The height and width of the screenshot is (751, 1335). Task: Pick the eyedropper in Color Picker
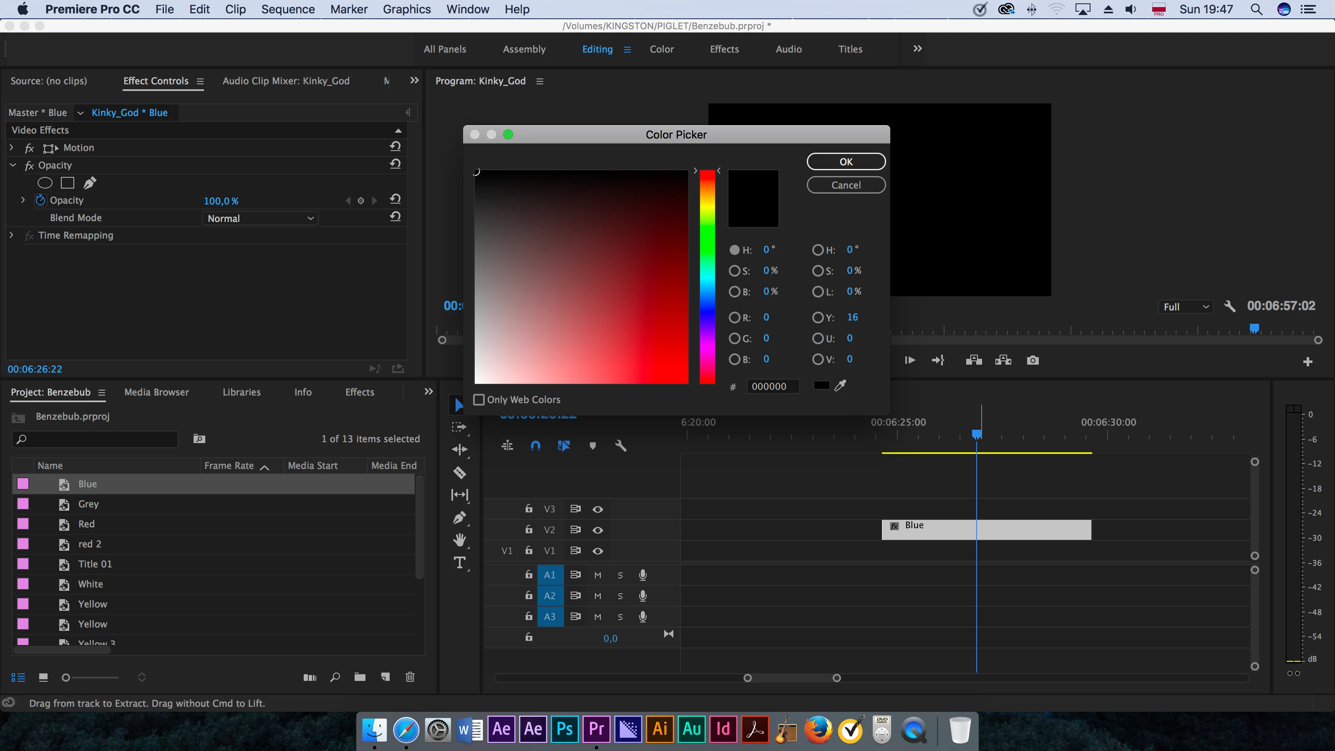[840, 385]
